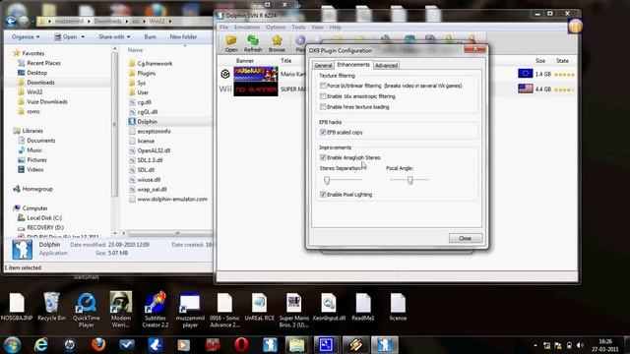Select the muzzammil player desktop shortcut
This screenshot has width=630, height=354.
(190, 311)
